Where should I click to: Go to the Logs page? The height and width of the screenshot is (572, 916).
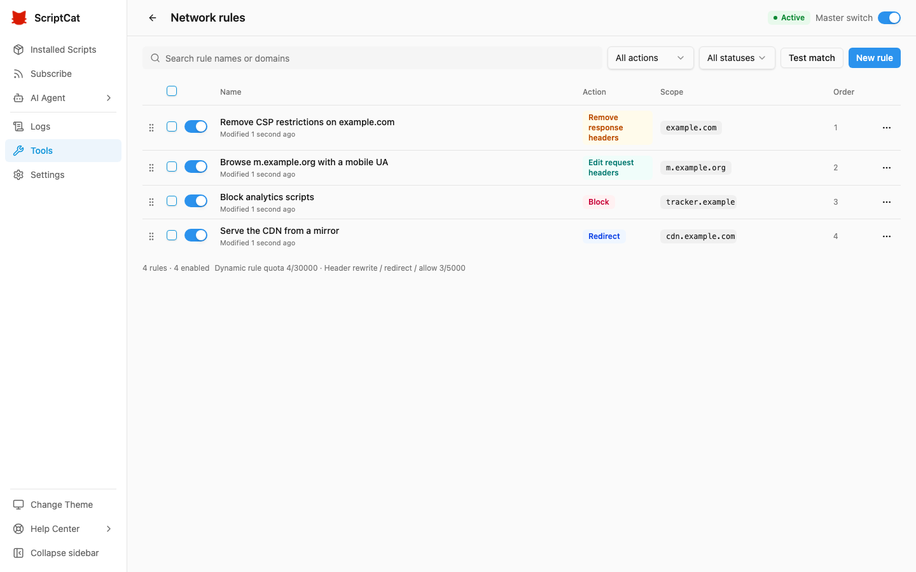[x=63, y=126]
